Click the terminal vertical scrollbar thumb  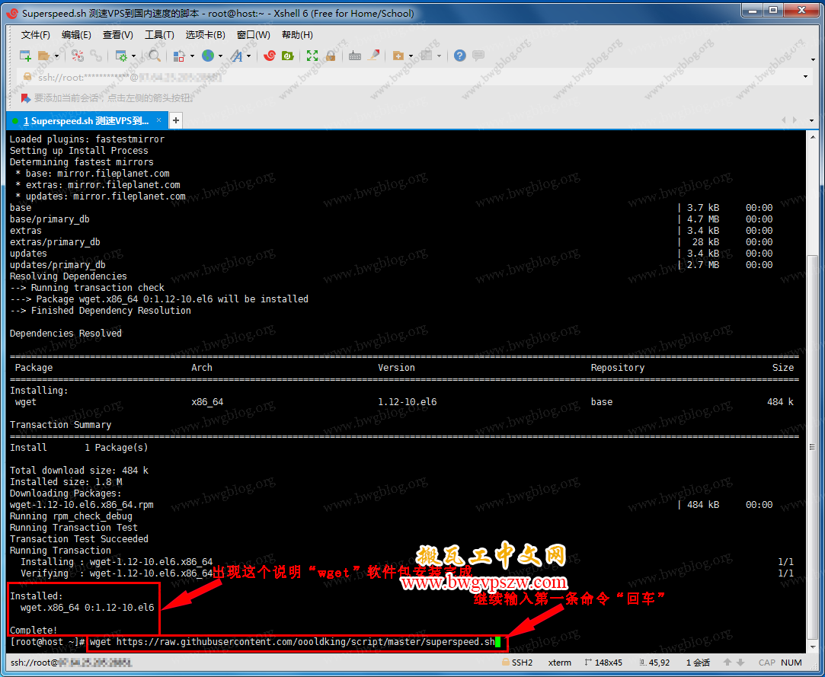[814, 447]
